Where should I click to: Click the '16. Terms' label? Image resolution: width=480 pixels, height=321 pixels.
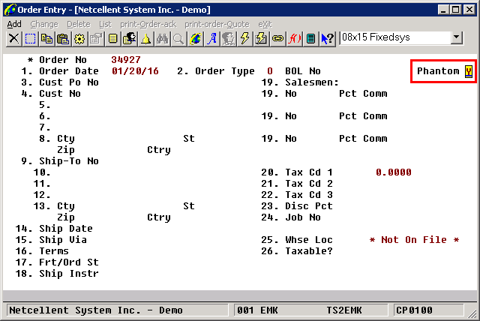[x=42, y=251]
